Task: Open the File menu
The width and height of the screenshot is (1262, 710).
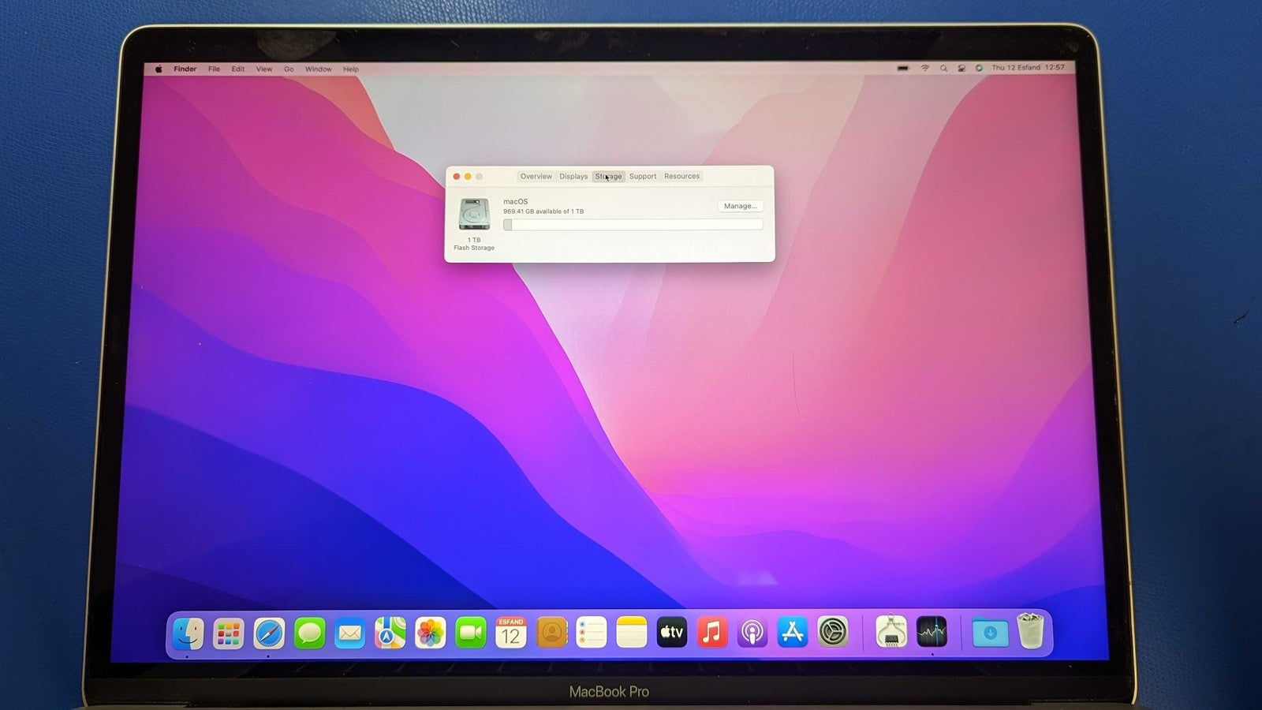Action: coord(214,69)
